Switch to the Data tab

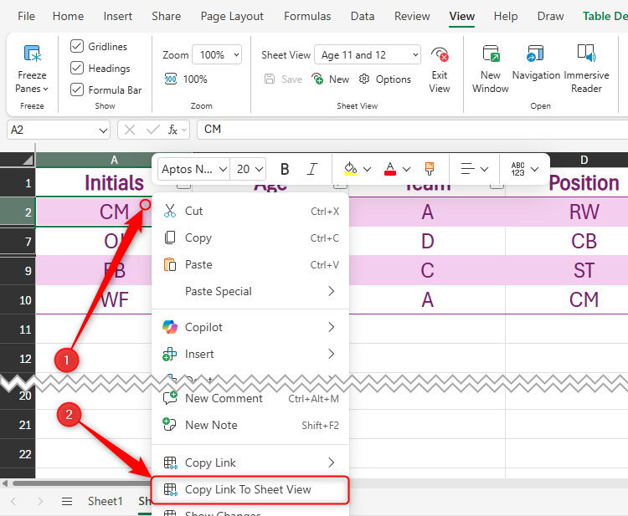click(x=363, y=16)
